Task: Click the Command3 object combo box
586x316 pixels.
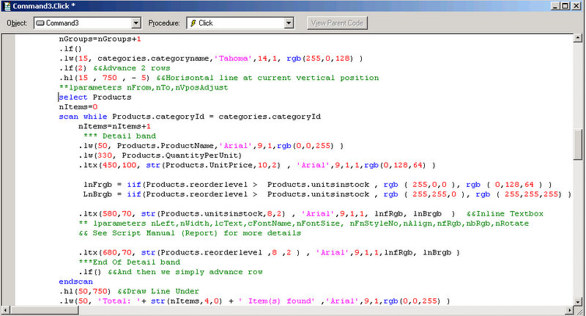Action: 87,23
